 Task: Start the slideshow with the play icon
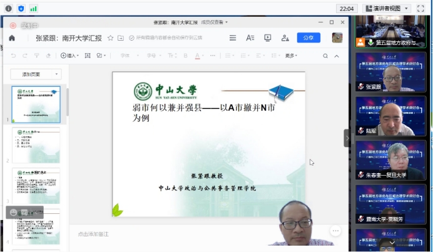click(x=268, y=38)
